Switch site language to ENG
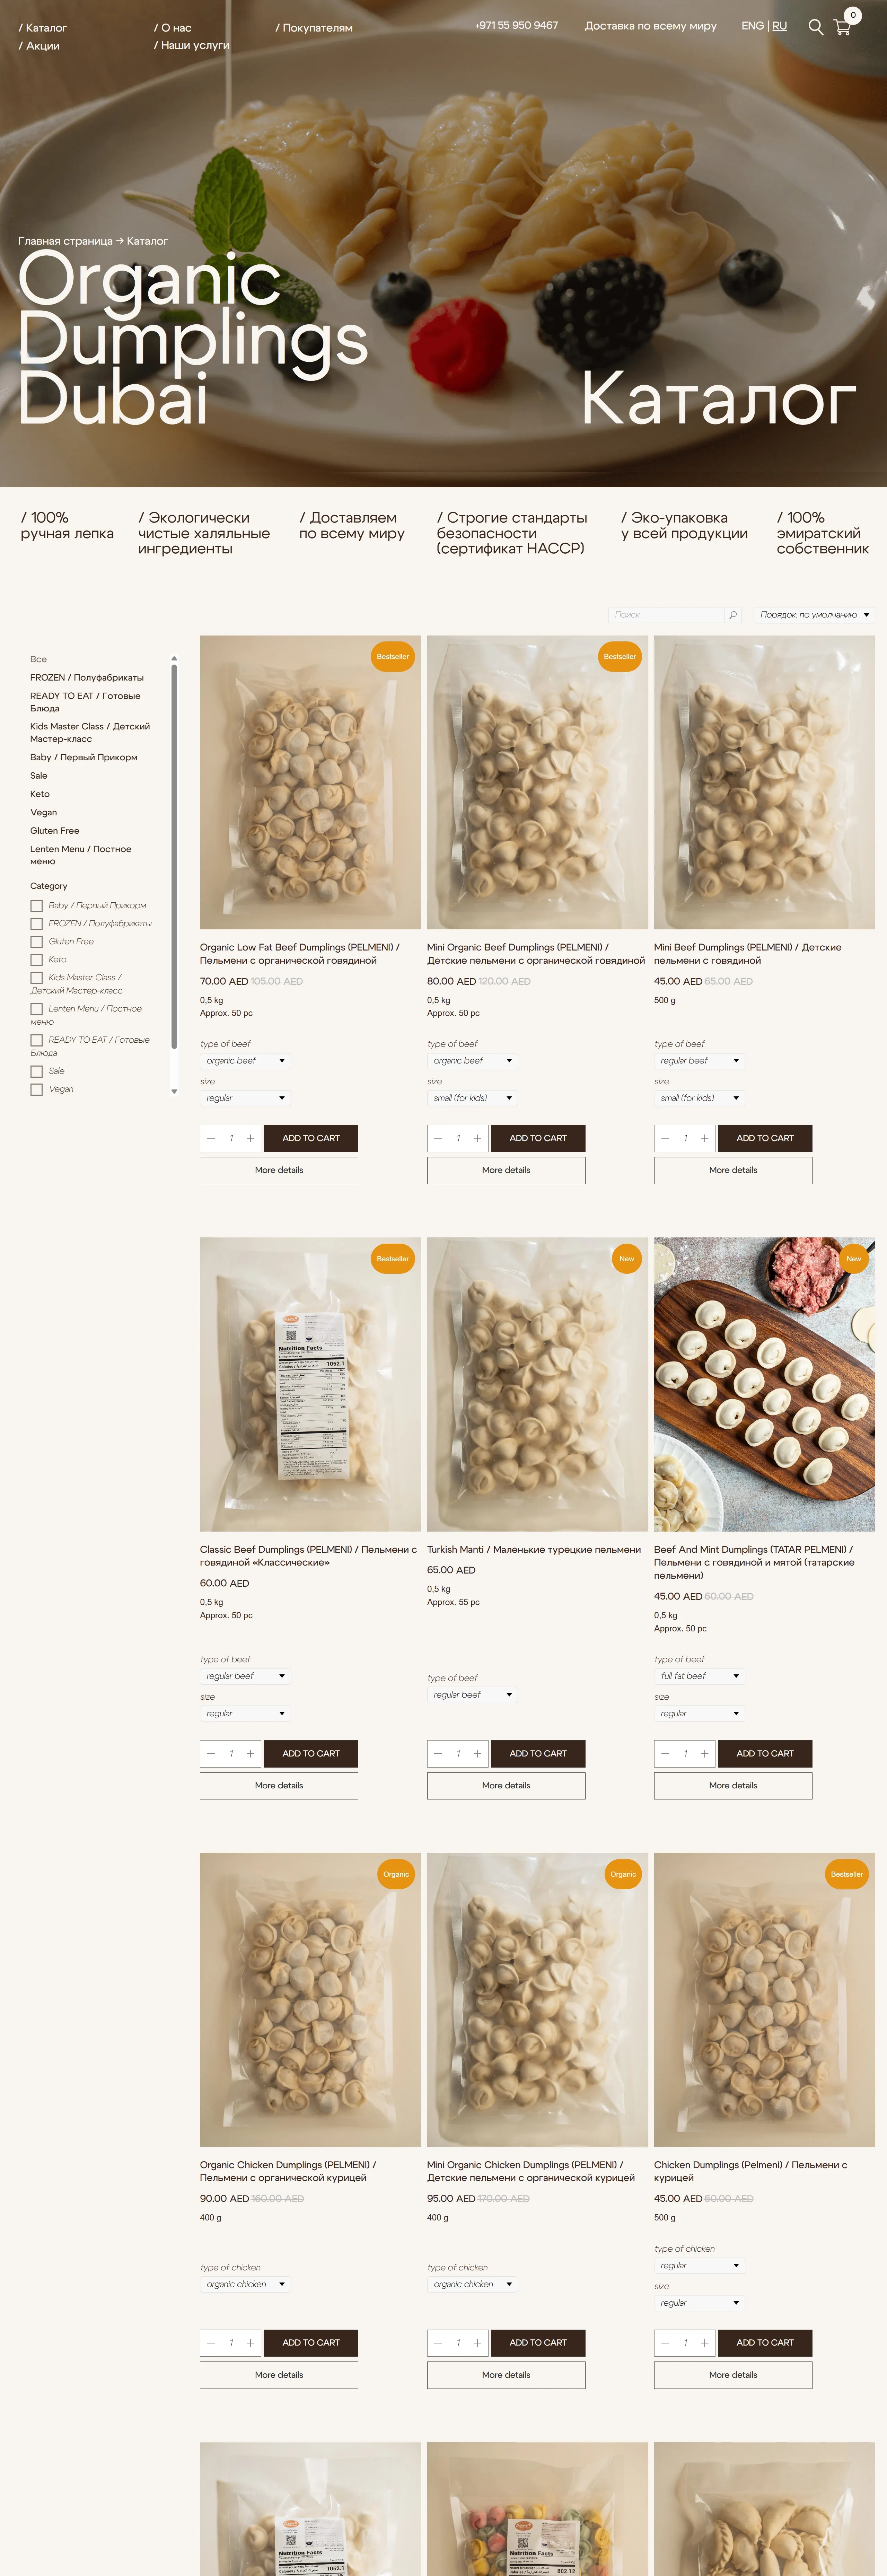The width and height of the screenshot is (887, 2576). point(752,26)
